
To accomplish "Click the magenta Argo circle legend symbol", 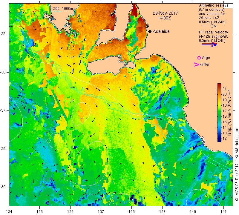I will pyautogui.click(x=199, y=58).
